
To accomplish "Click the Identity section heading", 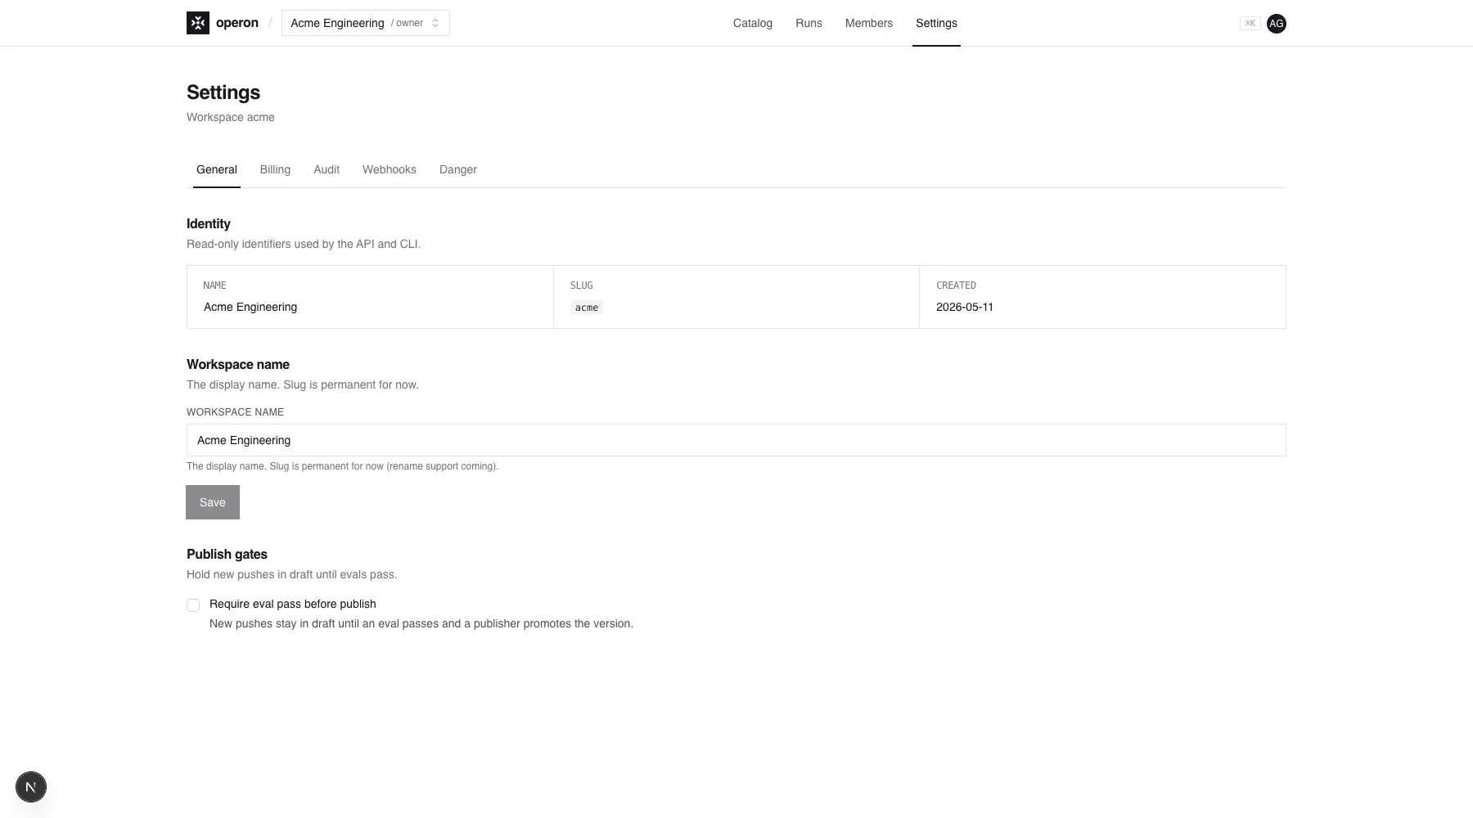I will pyautogui.click(x=209, y=223).
